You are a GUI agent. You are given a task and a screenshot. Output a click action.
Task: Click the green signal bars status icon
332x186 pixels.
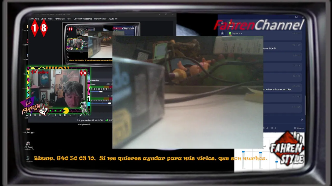107,120
